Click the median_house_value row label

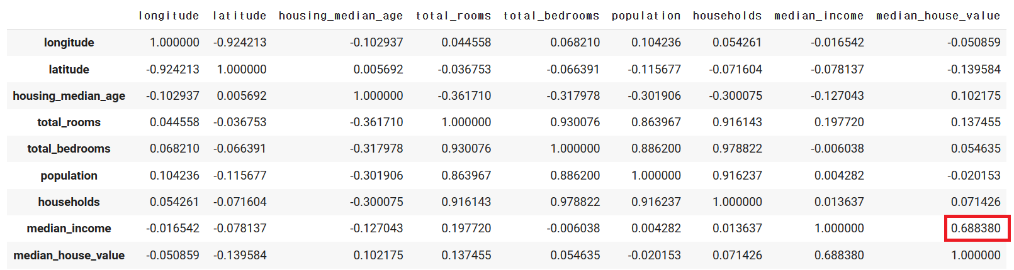coord(69,256)
